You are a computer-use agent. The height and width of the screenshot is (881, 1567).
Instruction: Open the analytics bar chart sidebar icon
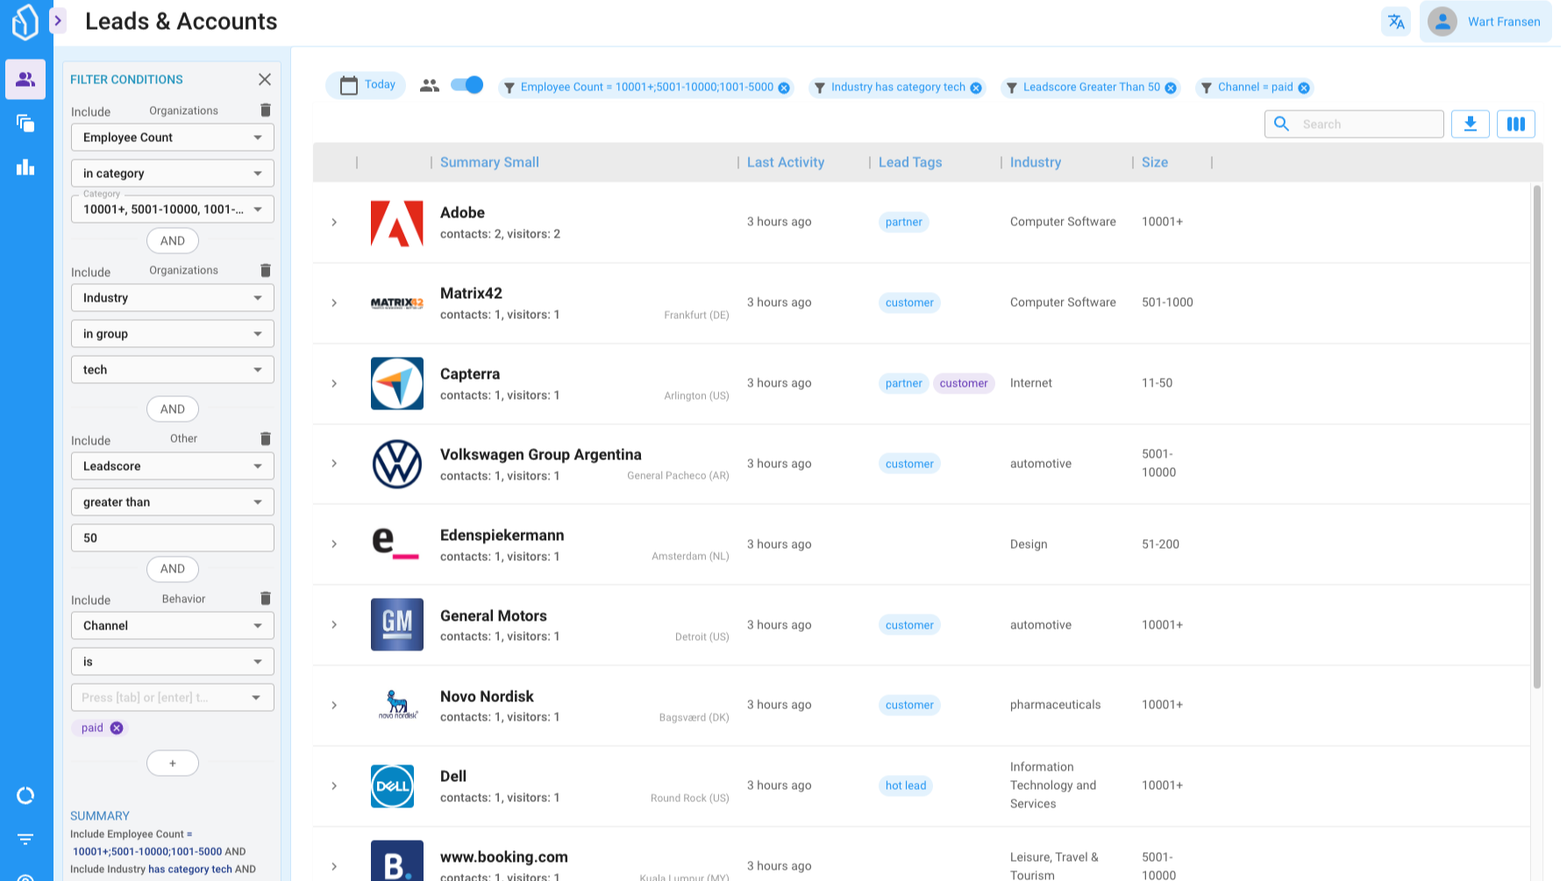coord(25,167)
